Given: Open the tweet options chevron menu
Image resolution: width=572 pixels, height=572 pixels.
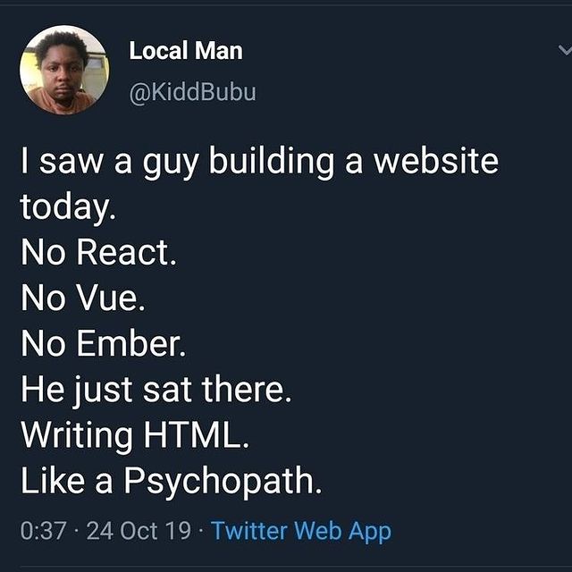Looking at the screenshot, I should pos(565,50).
